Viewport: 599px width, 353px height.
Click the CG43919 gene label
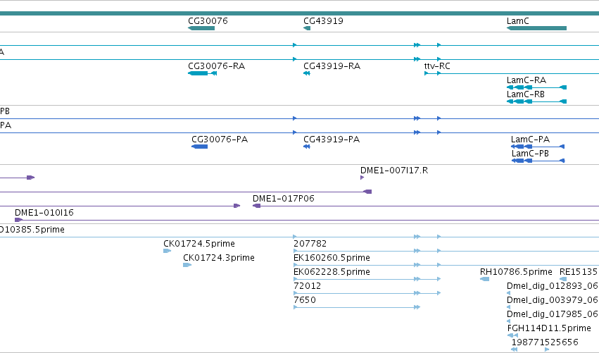click(x=323, y=20)
